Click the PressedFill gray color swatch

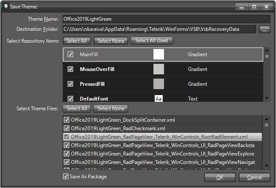coord(158,84)
